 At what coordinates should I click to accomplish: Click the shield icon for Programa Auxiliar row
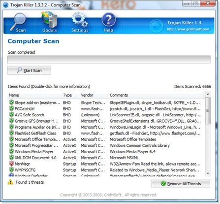coord(11,127)
